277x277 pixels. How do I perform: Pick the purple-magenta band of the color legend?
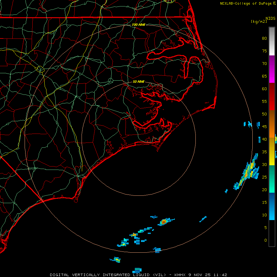[272, 69]
